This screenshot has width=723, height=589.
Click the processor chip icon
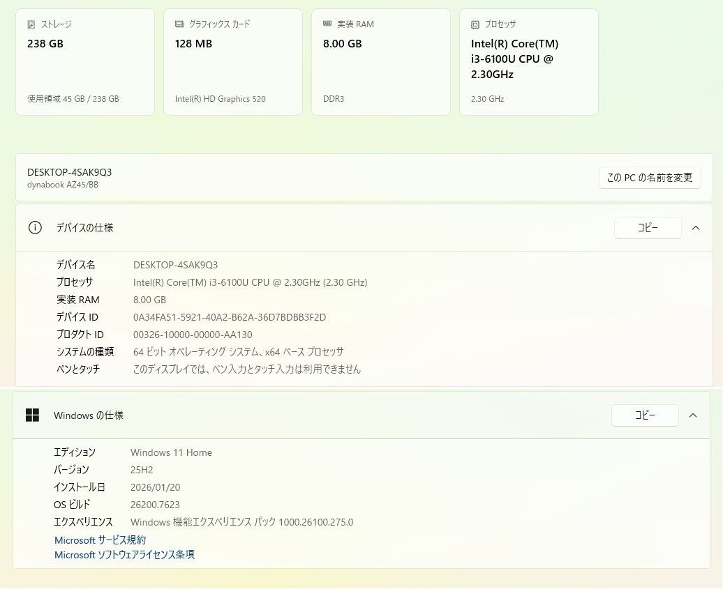[x=475, y=24]
